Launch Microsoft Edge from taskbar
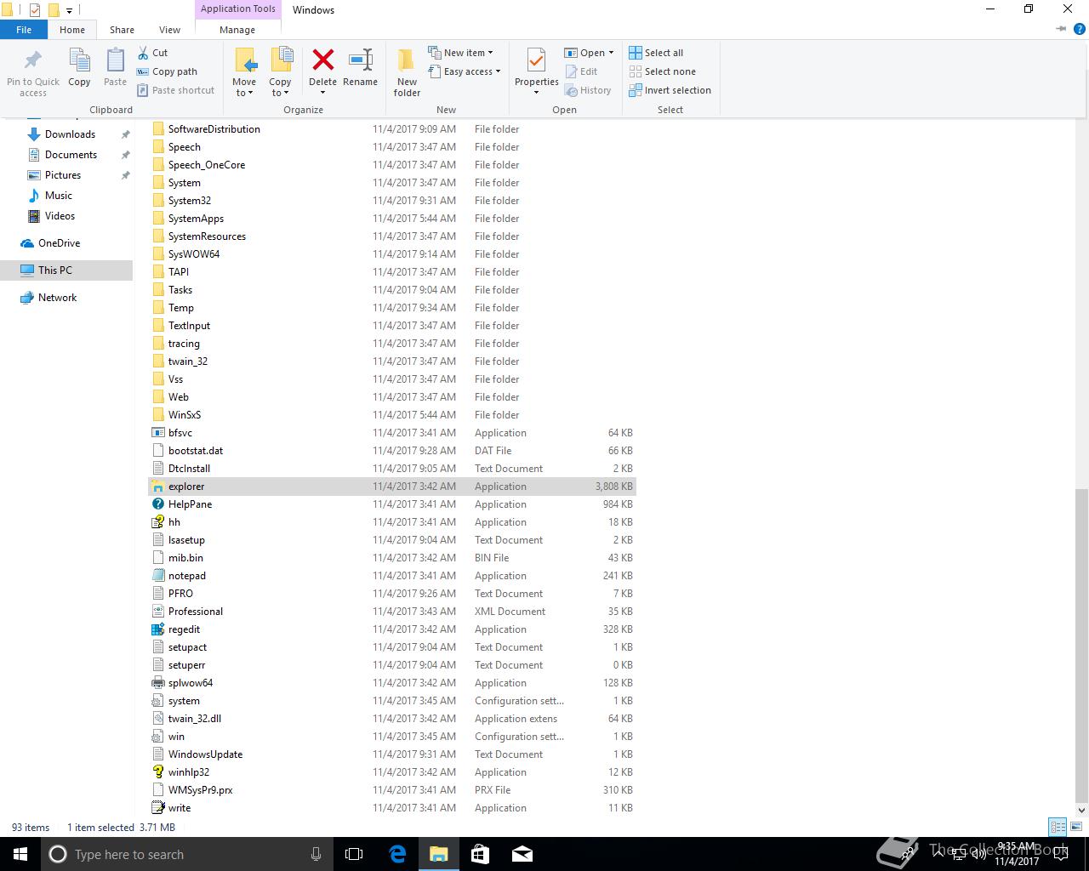The width and height of the screenshot is (1089, 871). pyautogui.click(x=397, y=854)
